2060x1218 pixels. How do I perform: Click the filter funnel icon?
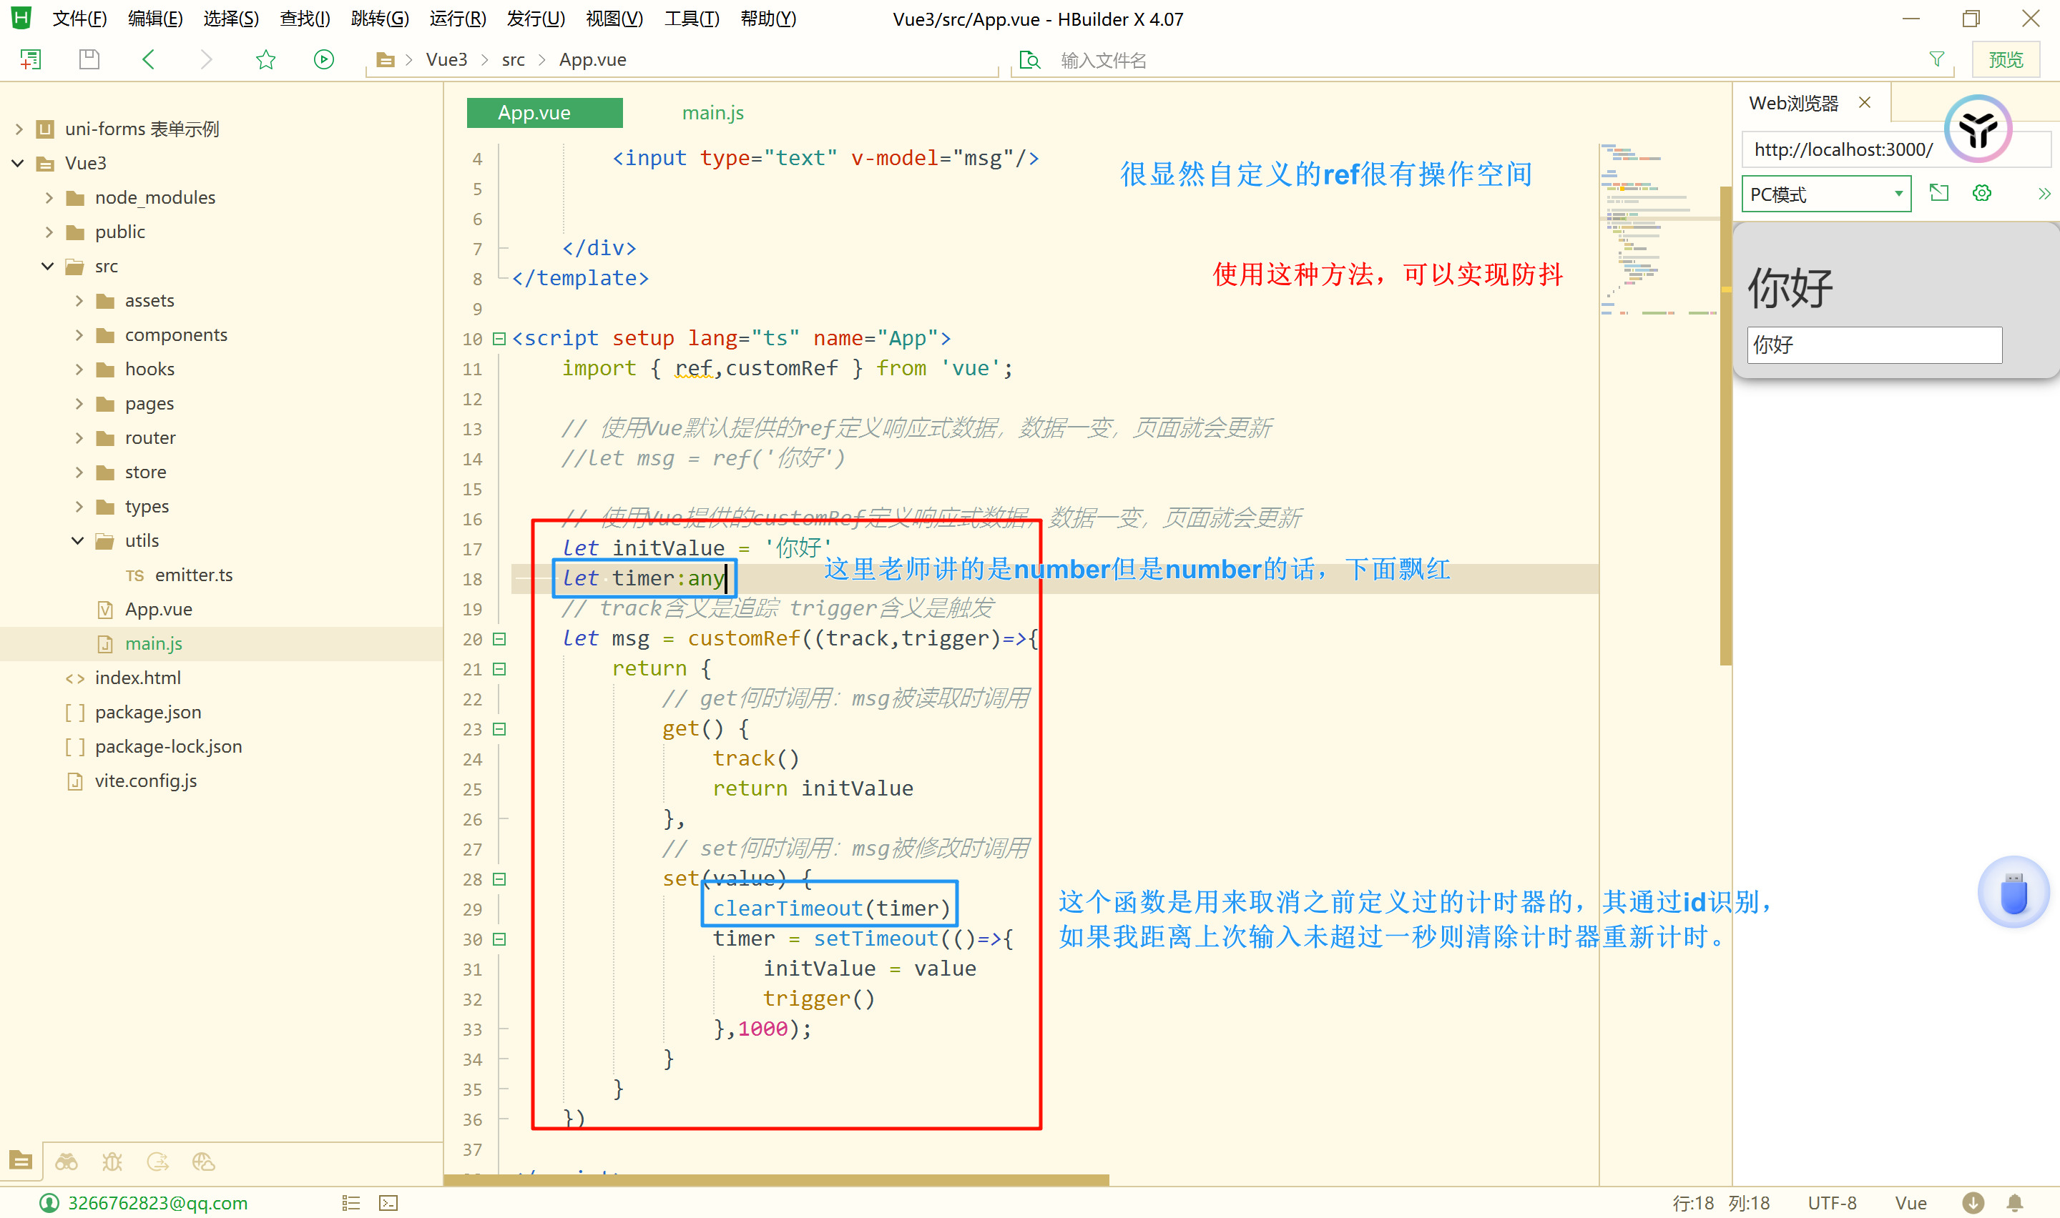[1936, 59]
